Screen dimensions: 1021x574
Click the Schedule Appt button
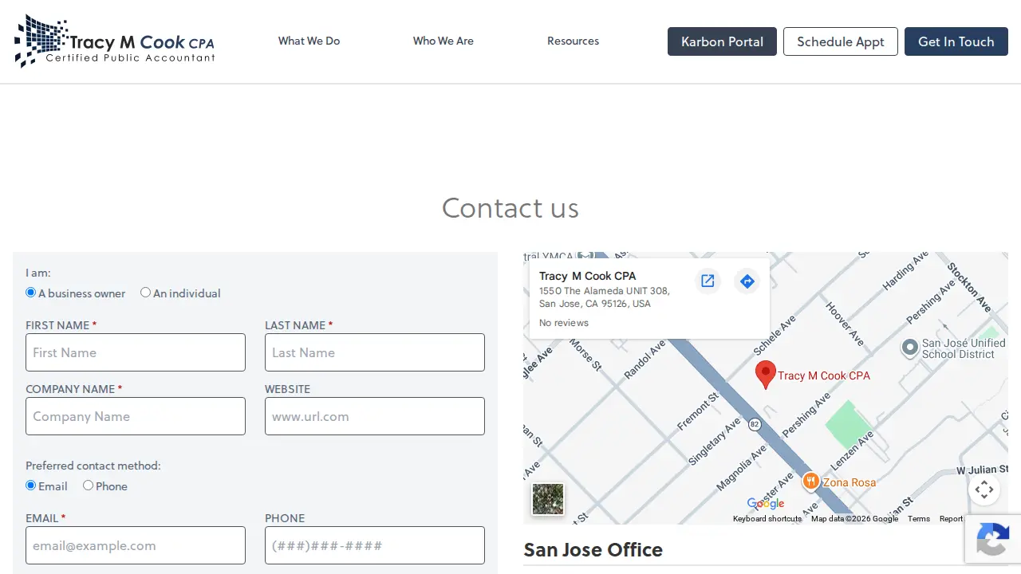coord(841,41)
